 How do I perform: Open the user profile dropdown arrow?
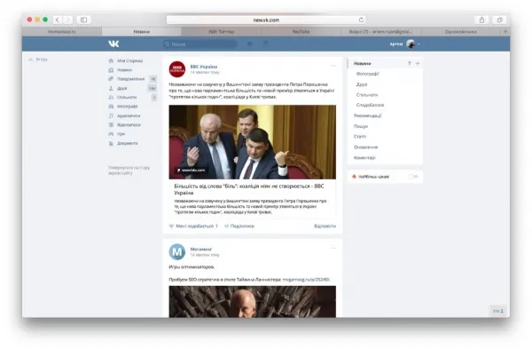coord(419,44)
